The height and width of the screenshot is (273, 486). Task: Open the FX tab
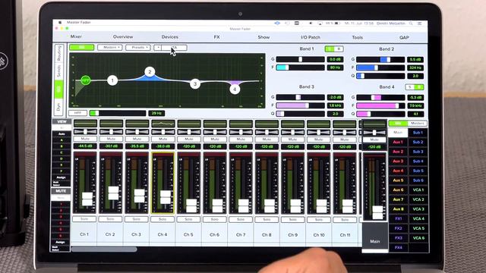[216, 37]
